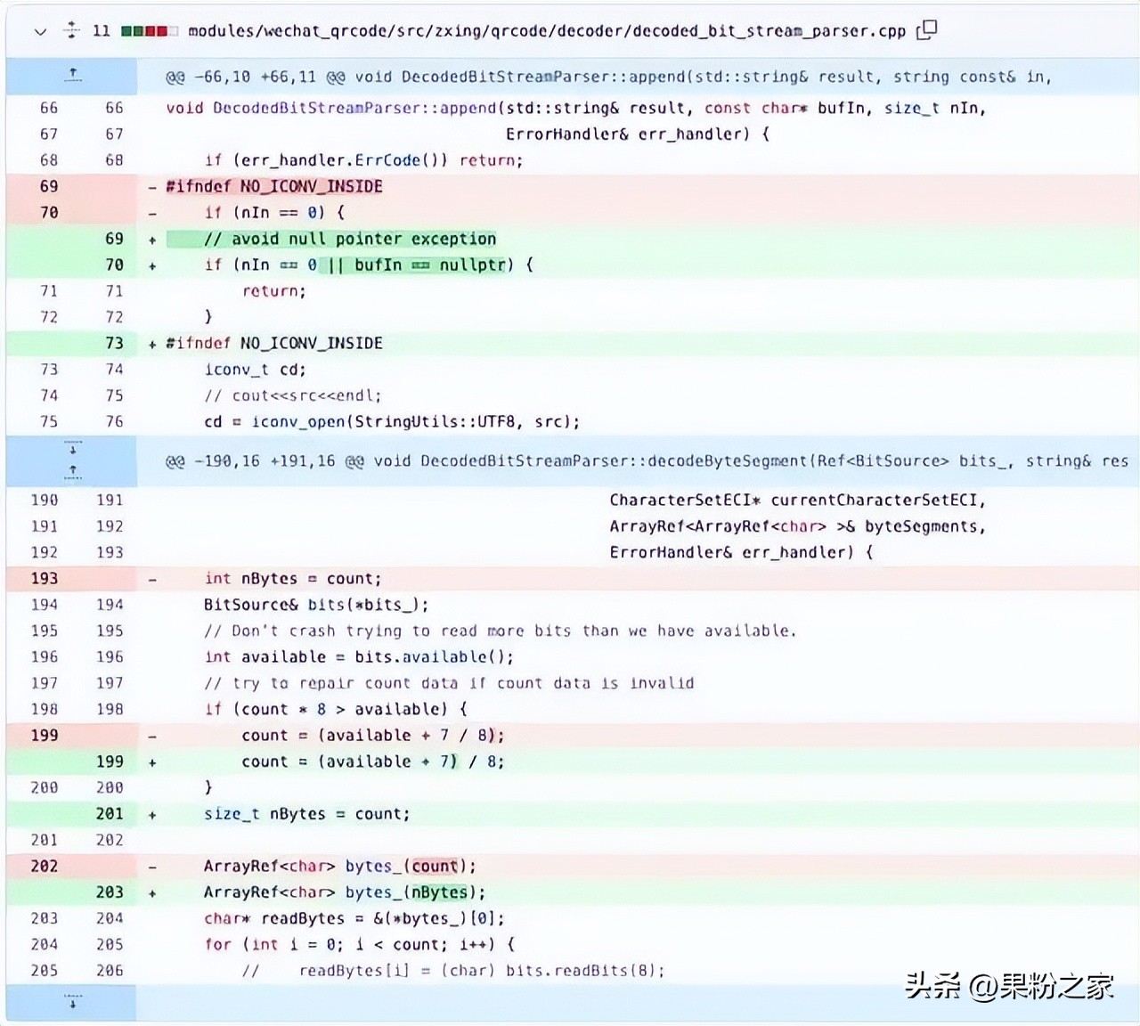This screenshot has width=1140, height=1026.
Task: Click the line "cd = iconv_open(StringUtils::UTF8, src);"
Action: [392, 422]
